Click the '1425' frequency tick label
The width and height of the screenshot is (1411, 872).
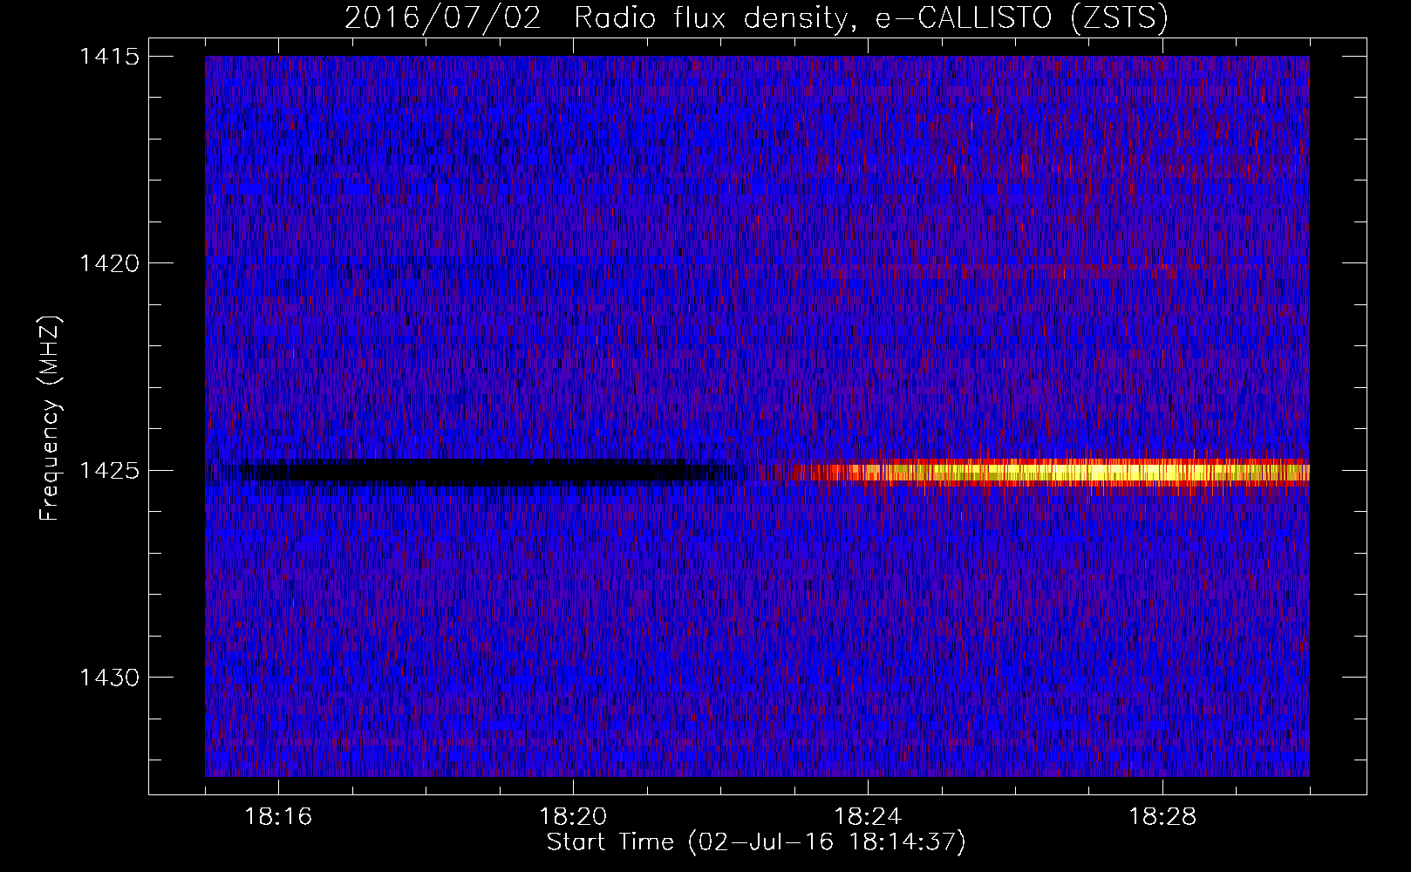(x=109, y=471)
